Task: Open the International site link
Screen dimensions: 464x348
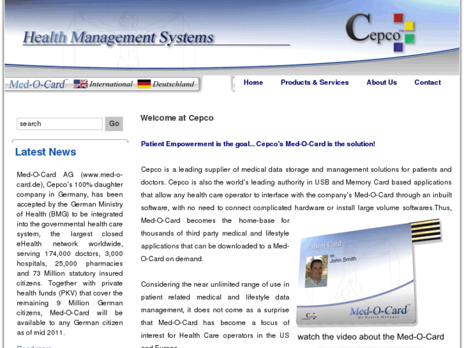Action: pyautogui.click(x=111, y=84)
